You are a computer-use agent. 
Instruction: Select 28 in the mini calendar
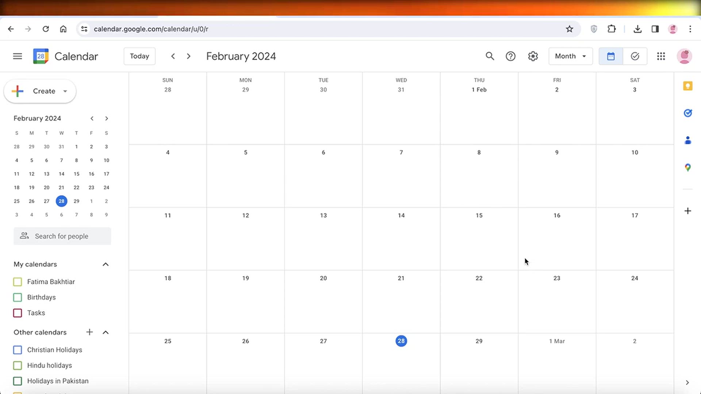[x=61, y=201]
